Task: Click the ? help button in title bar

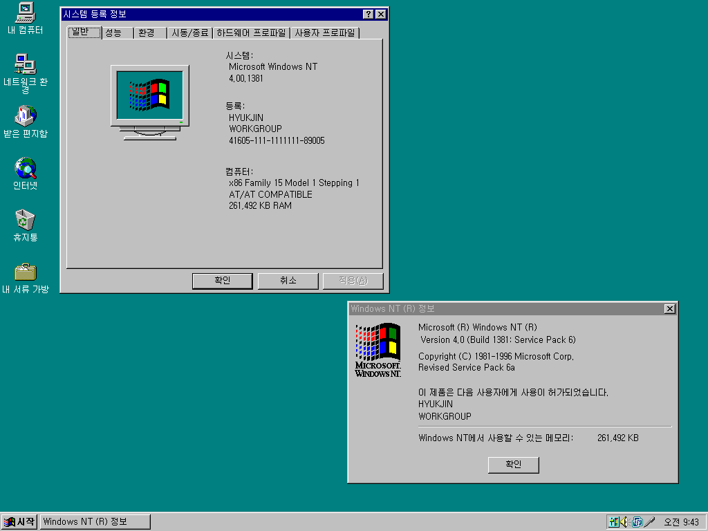Action: tap(369, 14)
